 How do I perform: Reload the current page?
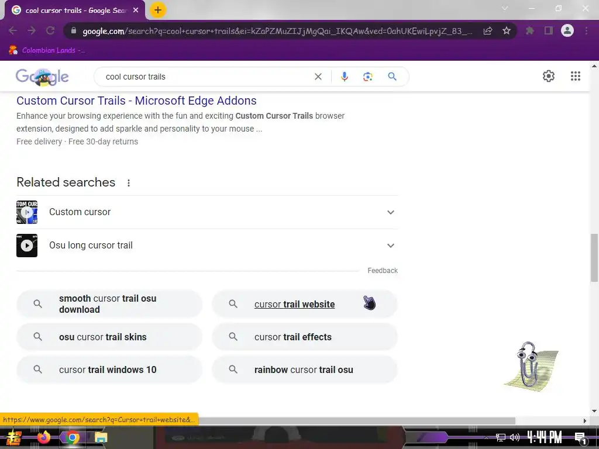50,30
